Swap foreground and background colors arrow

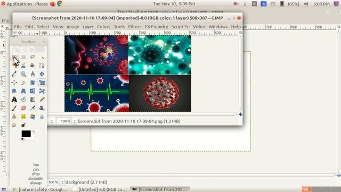(33, 132)
